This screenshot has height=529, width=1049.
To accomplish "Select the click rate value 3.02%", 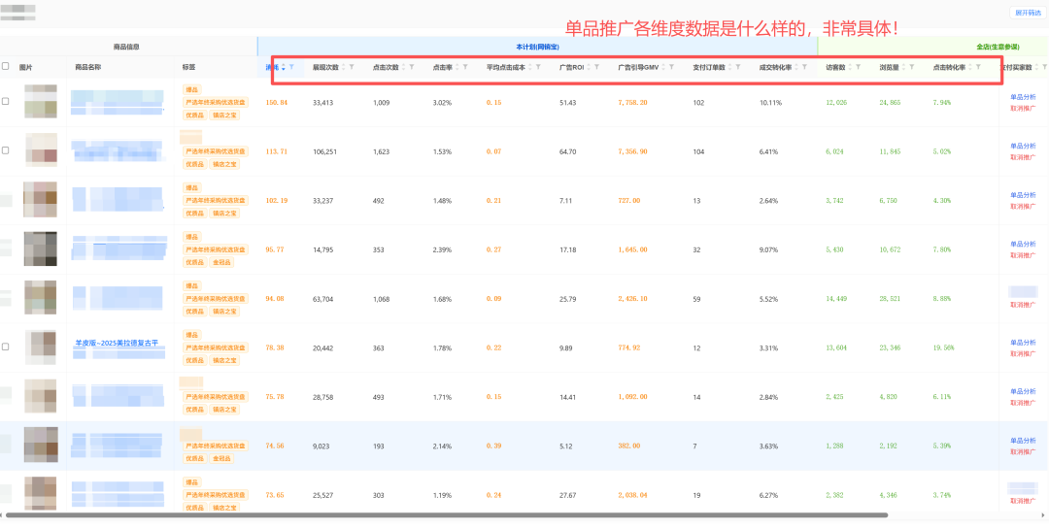I will click(x=442, y=102).
